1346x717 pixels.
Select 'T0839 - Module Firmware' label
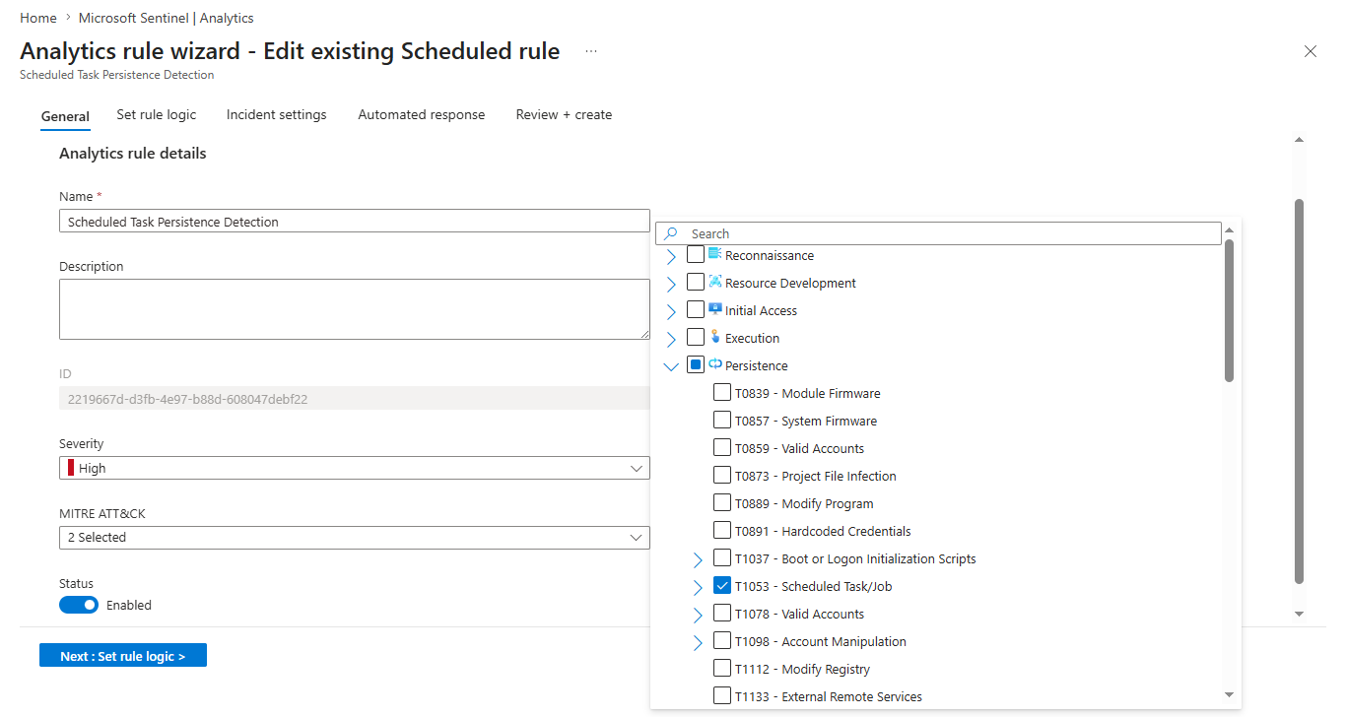tap(808, 393)
